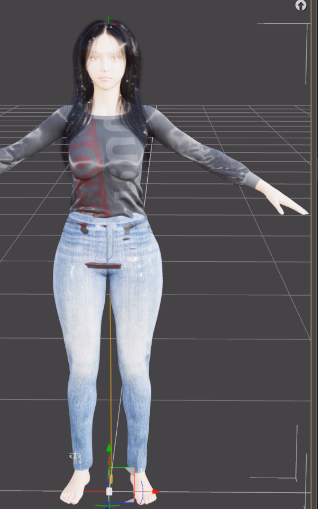This screenshot has width=318, height=509.
Task: Click the small figure pose icon beside the ankle
Action: point(75,458)
